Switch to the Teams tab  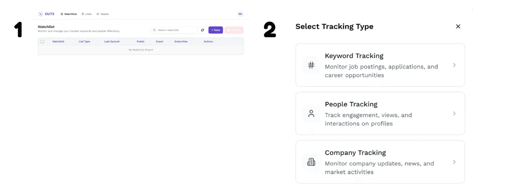102,14
